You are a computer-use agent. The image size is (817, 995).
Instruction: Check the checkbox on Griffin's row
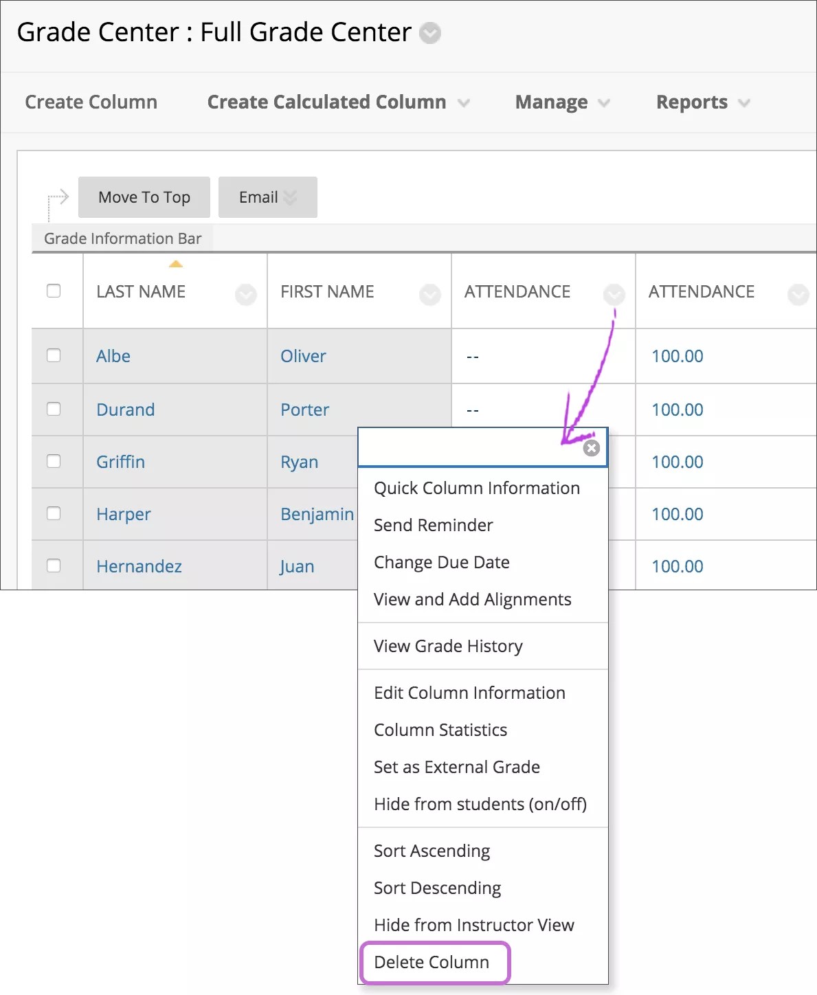54,462
